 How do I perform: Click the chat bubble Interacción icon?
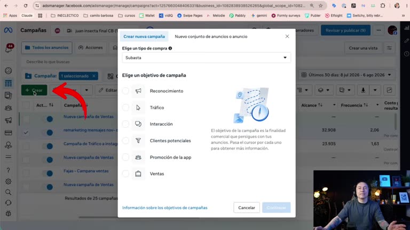(138, 124)
